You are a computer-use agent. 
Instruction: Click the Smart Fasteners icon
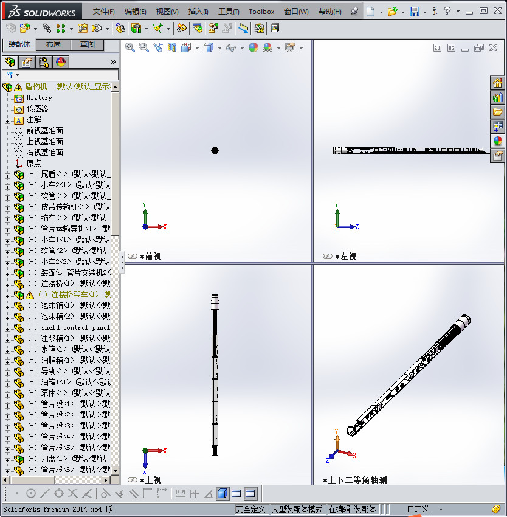tap(83, 29)
